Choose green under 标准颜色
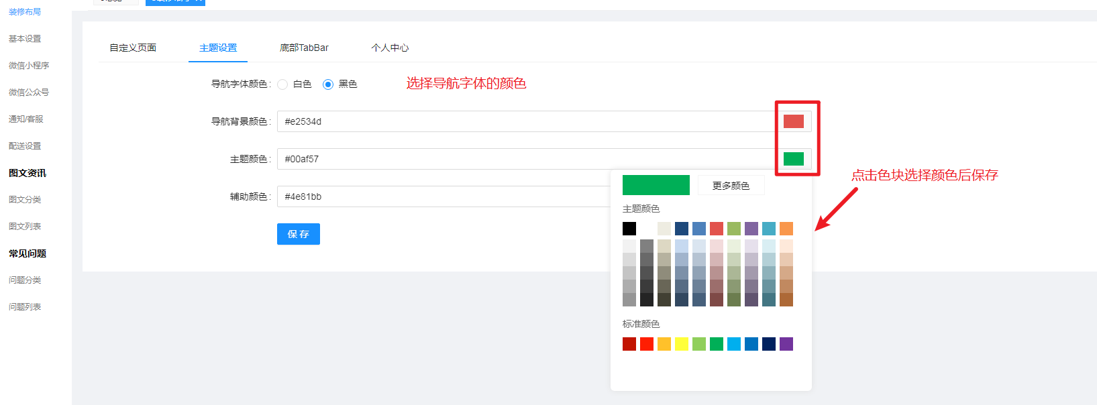Image resolution: width=1097 pixels, height=405 pixels. pos(717,344)
